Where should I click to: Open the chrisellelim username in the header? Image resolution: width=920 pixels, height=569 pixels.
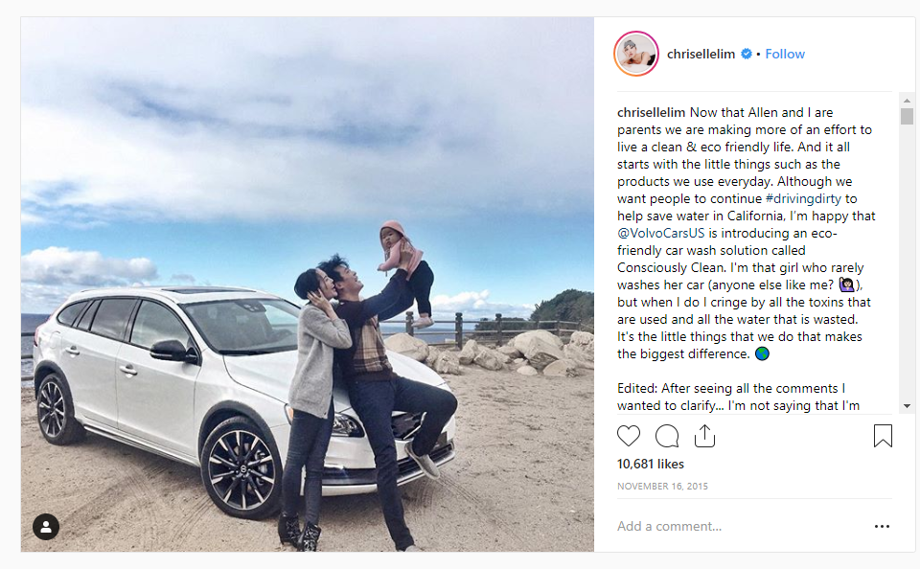(x=701, y=54)
